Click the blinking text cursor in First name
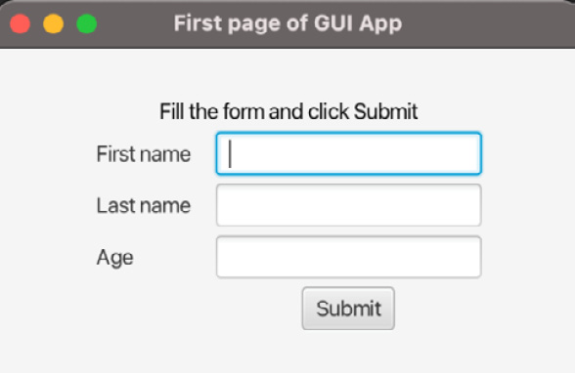This screenshot has width=575, height=373. [230, 153]
